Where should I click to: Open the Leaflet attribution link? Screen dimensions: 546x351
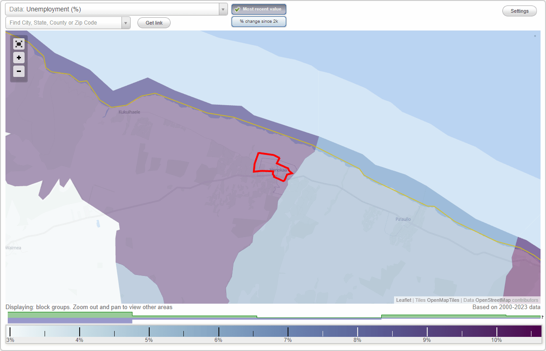403,300
